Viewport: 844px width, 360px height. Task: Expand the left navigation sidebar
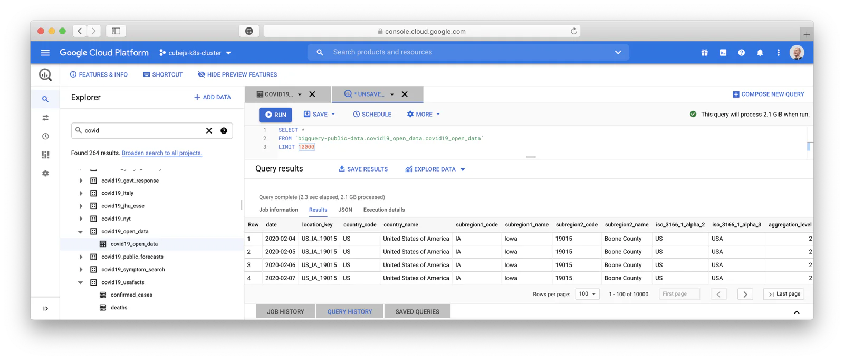[45, 308]
